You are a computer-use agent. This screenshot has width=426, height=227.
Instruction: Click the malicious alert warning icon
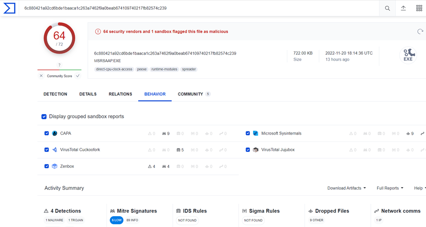point(98,32)
